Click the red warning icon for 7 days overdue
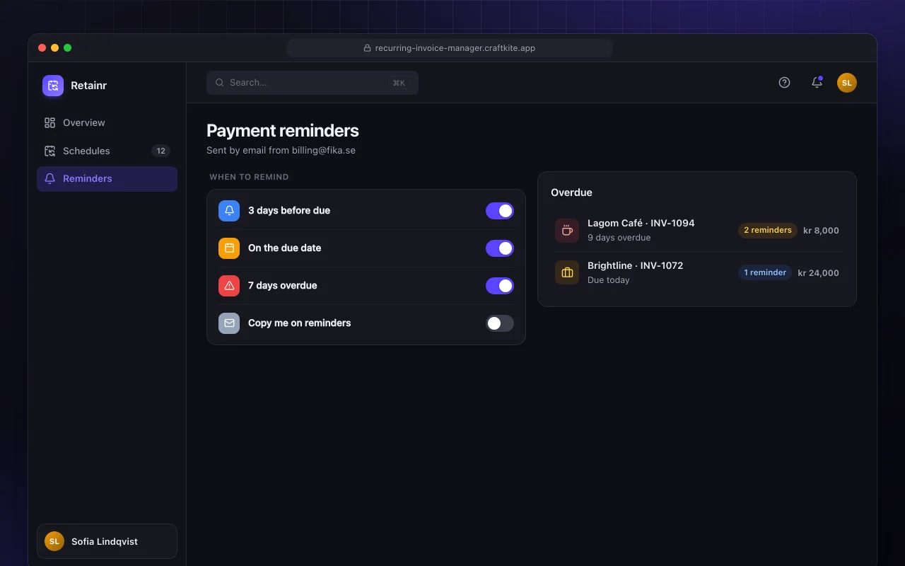The image size is (905, 566). coord(229,286)
